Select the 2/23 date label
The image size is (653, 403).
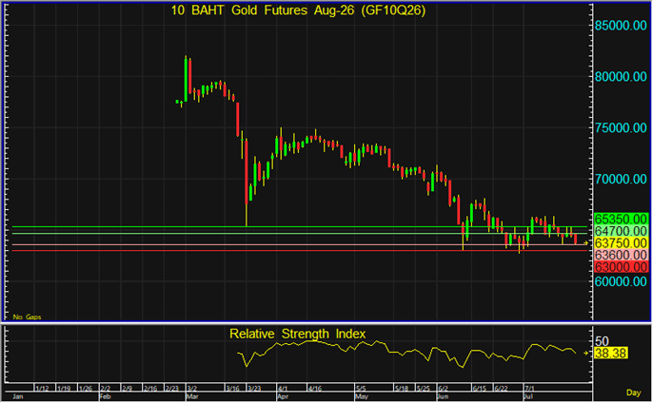(x=172, y=389)
